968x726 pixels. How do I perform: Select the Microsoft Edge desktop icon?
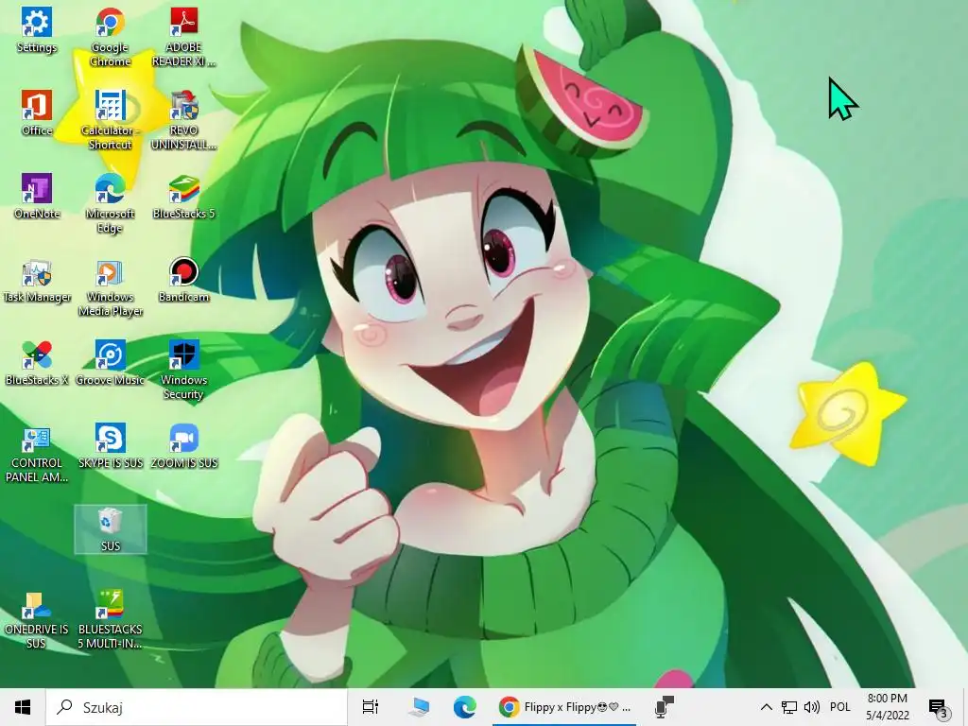pos(110,203)
